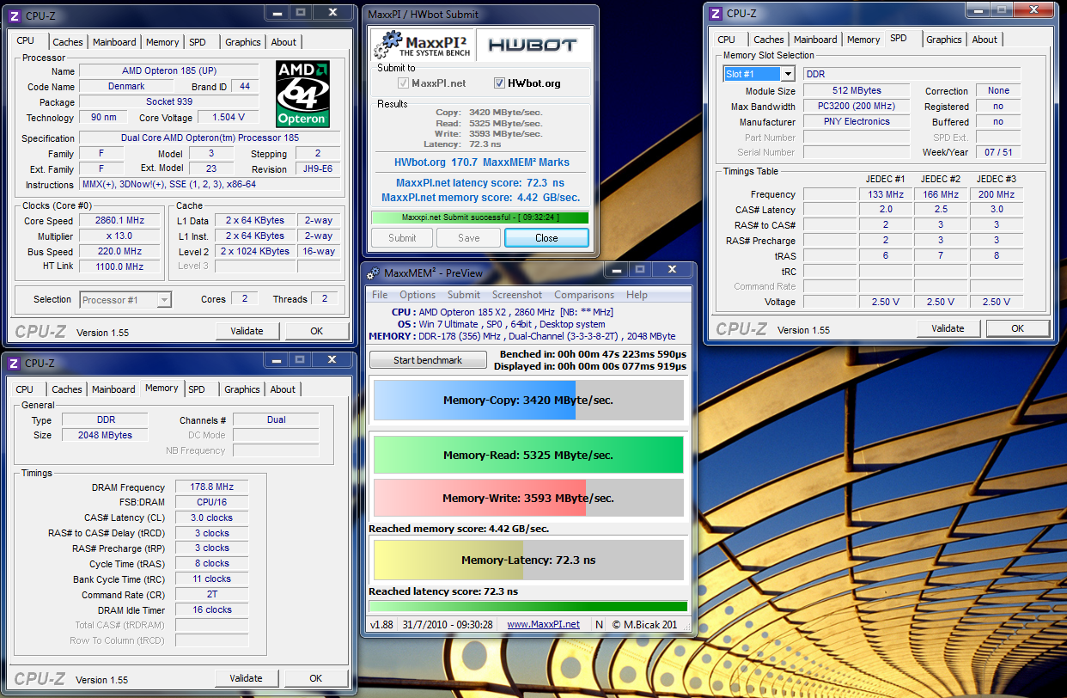Click the FSB:DRAM CPU/16 value

[x=211, y=502]
